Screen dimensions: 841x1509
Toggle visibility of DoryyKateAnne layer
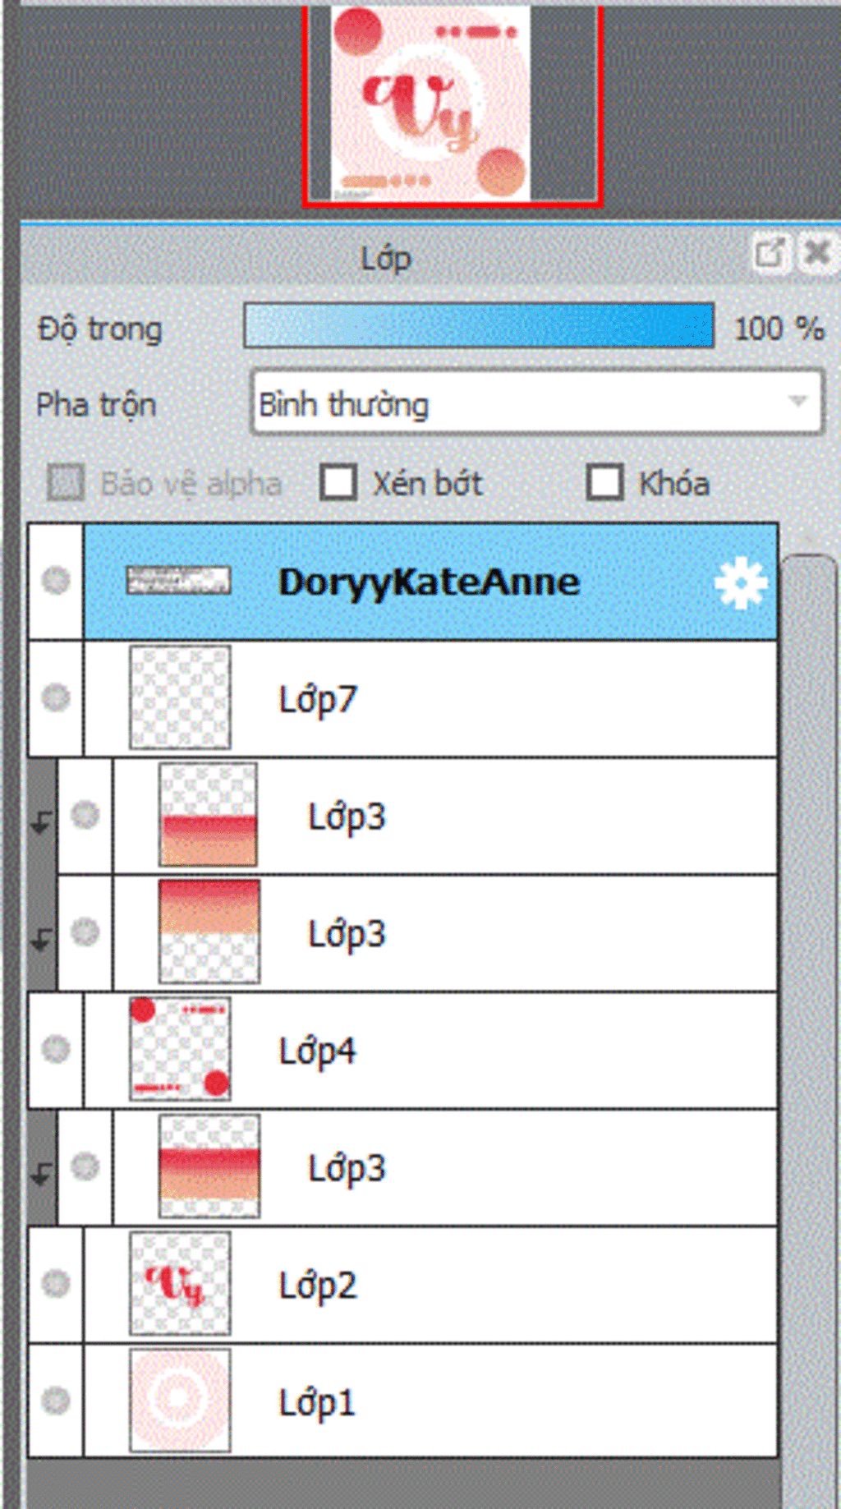click(56, 581)
